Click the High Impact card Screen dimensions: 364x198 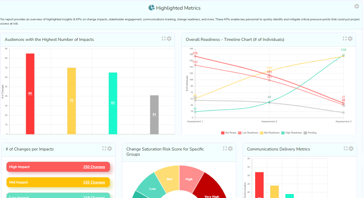pyautogui.click(x=58, y=167)
